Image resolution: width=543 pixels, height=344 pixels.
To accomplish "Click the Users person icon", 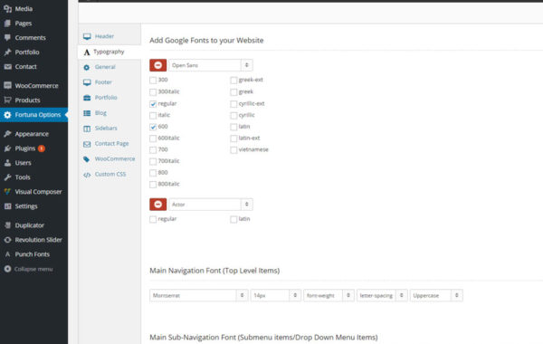I will (7, 163).
